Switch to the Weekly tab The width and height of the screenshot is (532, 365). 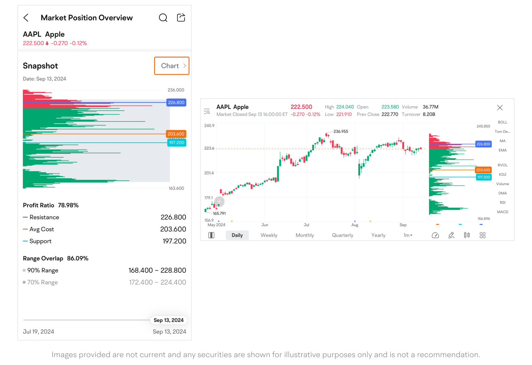click(x=269, y=235)
